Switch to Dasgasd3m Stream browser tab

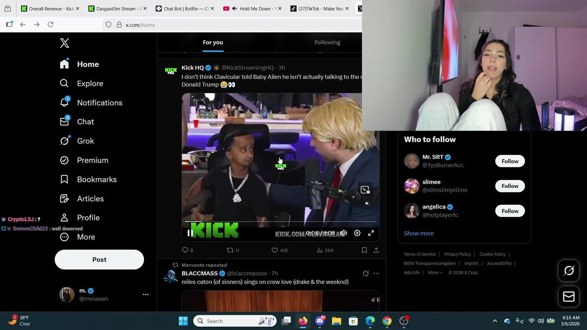[x=117, y=9]
